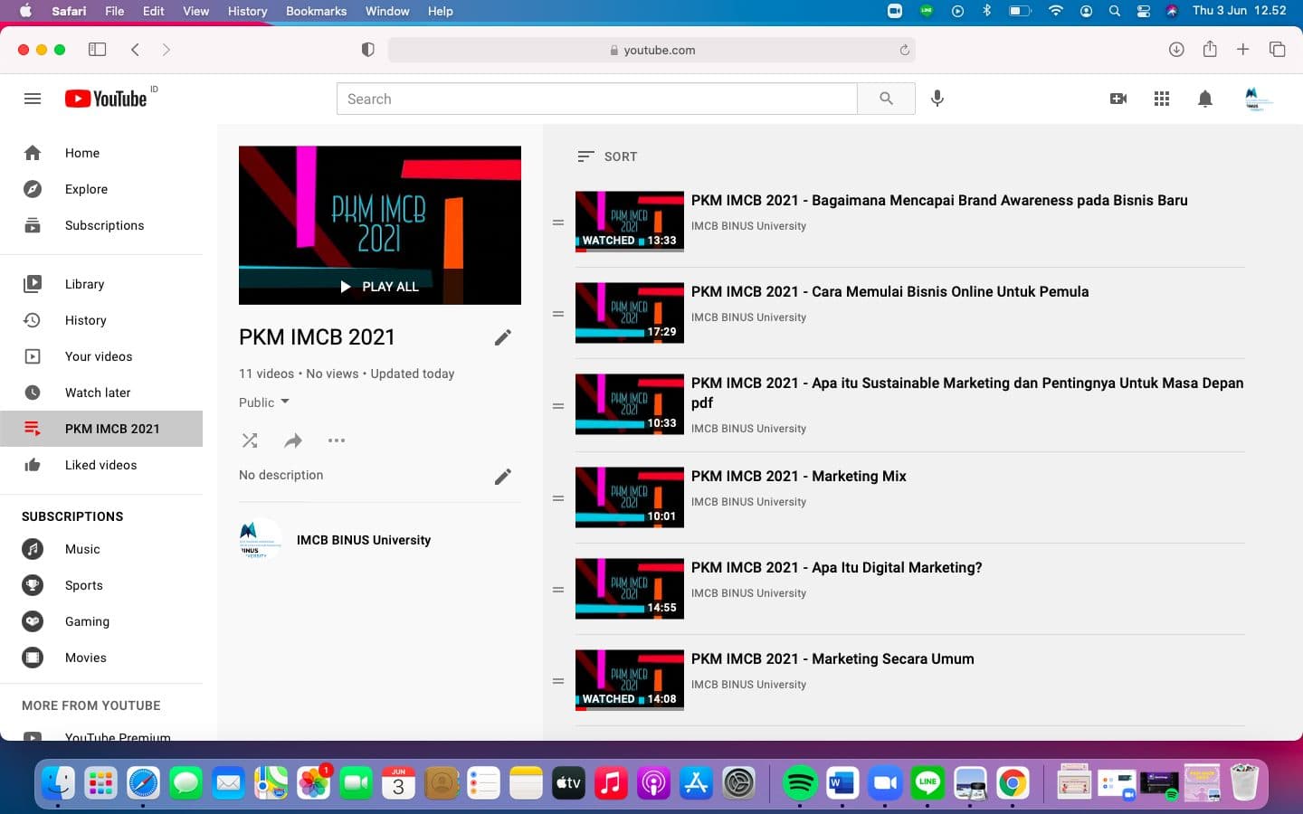Share the playlist via the arrow icon
Viewport: 1303px width, 814px height.
[x=293, y=440]
